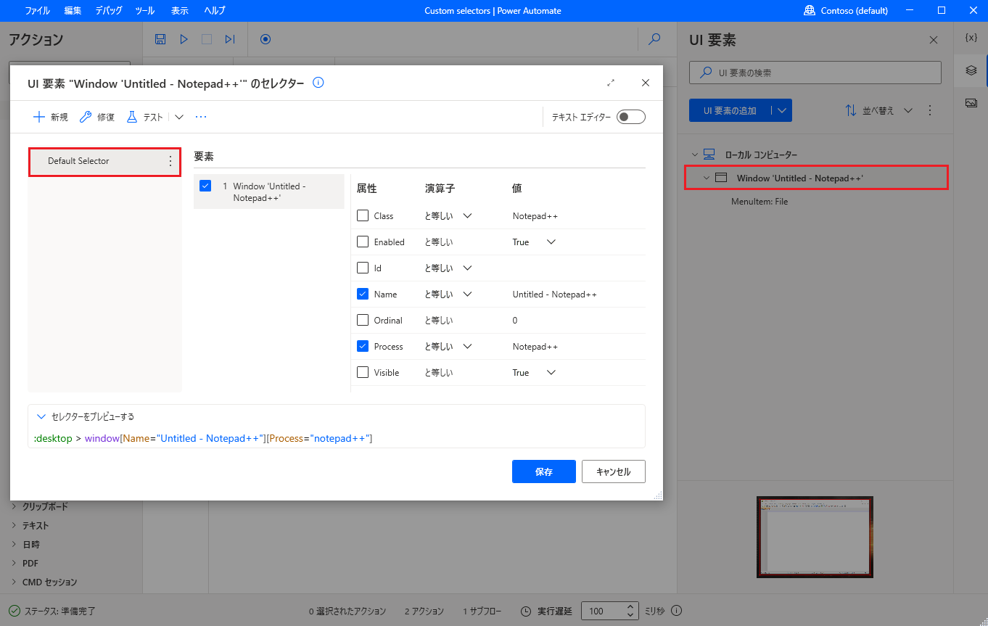Test the selector with テスト
Image resolution: width=988 pixels, height=626 pixels.
145,117
